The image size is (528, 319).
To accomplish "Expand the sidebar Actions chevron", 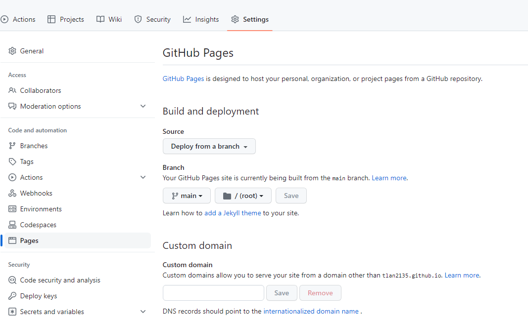I will [x=143, y=177].
